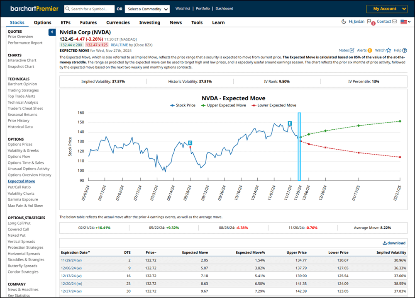Open the 12/20/24 (m) expiration row

[x=71, y=283]
